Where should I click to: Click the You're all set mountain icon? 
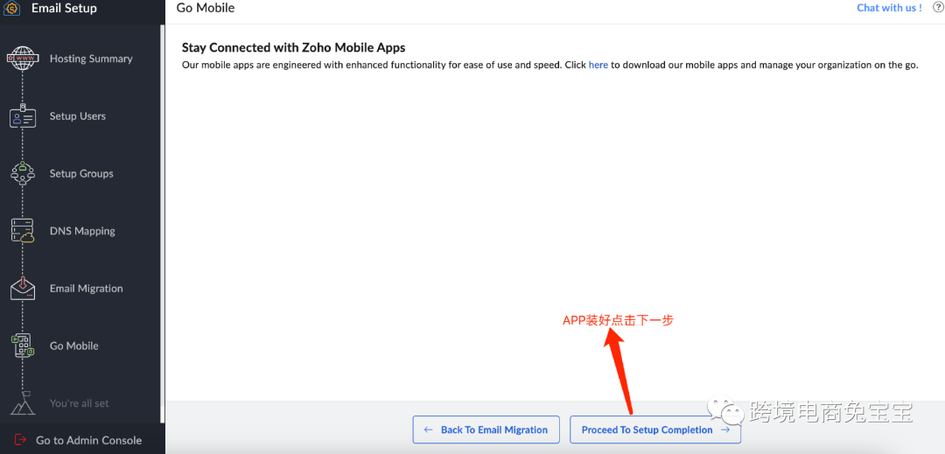coord(23,403)
